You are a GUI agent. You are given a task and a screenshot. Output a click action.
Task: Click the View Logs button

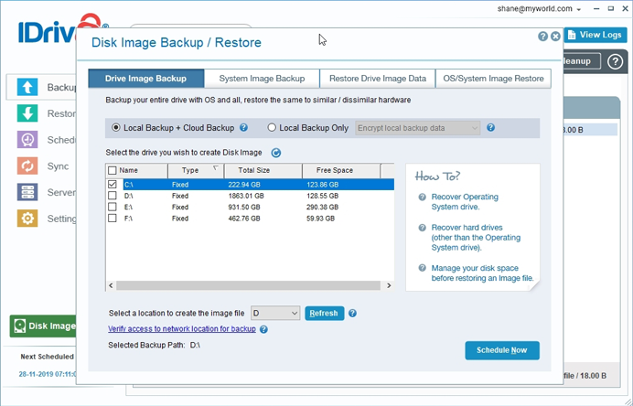pyautogui.click(x=595, y=35)
